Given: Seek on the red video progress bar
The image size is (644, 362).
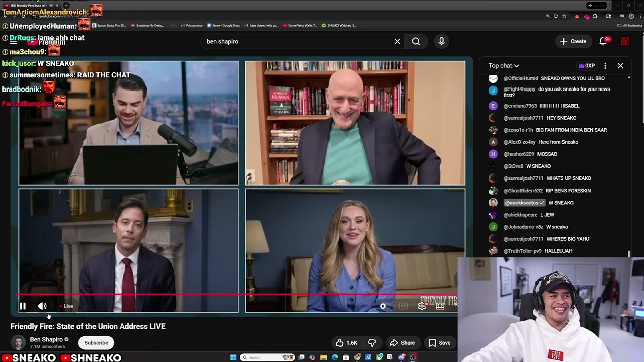Looking at the screenshot, I should (x=236, y=295).
